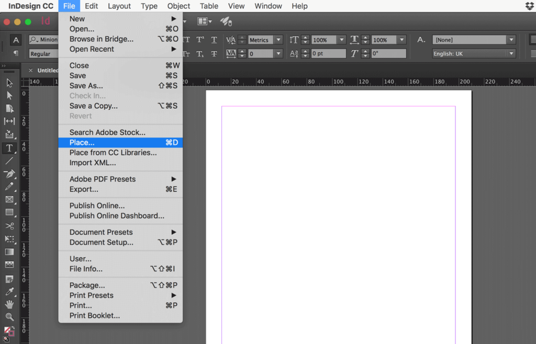Select the Hand tool
Image resolution: width=536 pixels, height=344 pixels.
tap(9, 304)
